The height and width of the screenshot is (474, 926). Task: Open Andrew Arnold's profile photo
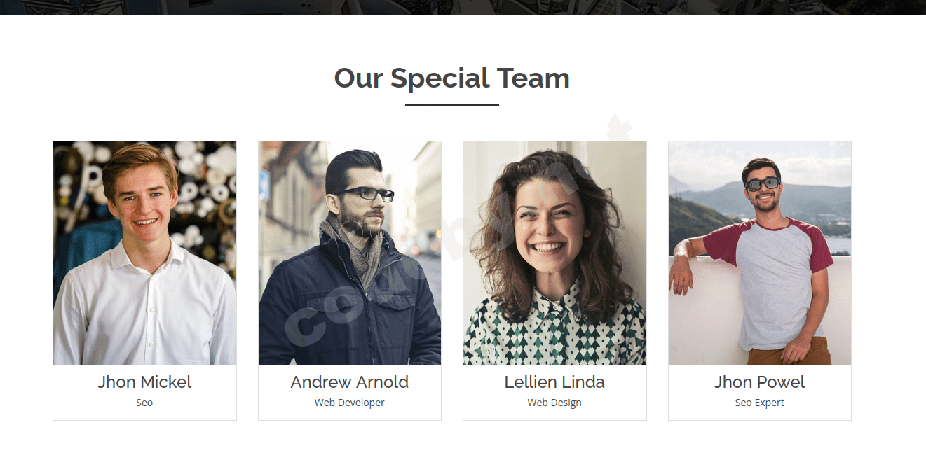[x=350, y=253]
